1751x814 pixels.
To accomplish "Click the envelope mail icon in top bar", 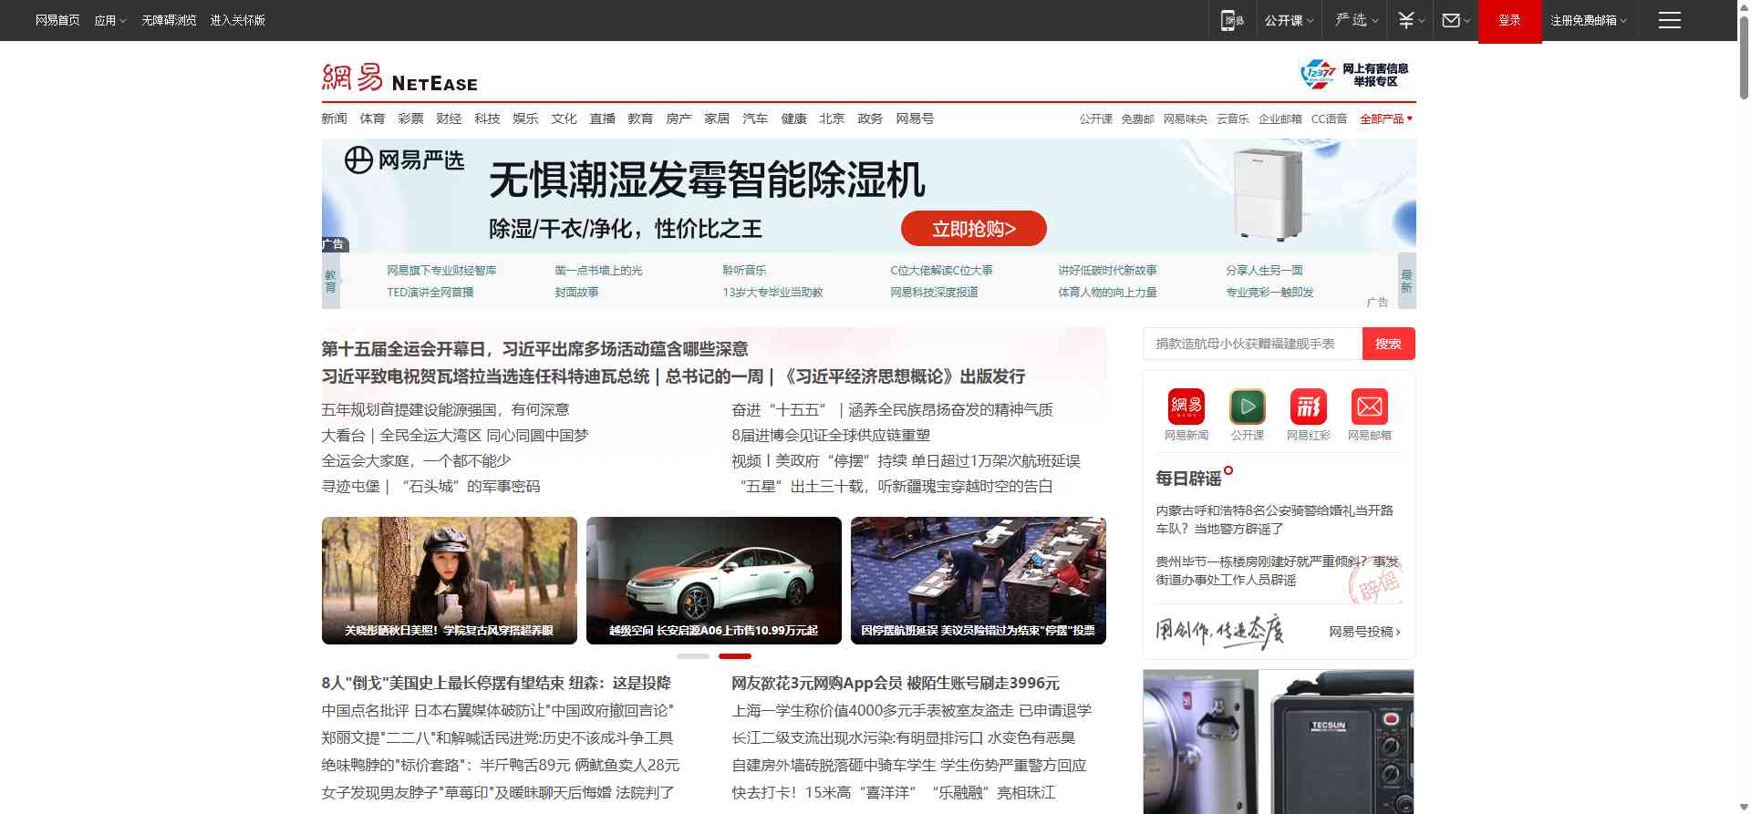I will pos(1452,20).
